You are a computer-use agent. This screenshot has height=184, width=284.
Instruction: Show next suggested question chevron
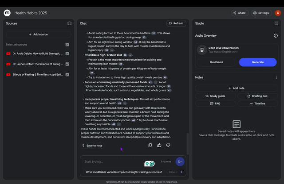[181, 172]
